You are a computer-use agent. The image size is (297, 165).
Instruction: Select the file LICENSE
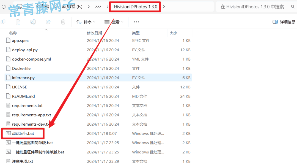(x=20, y=87)
